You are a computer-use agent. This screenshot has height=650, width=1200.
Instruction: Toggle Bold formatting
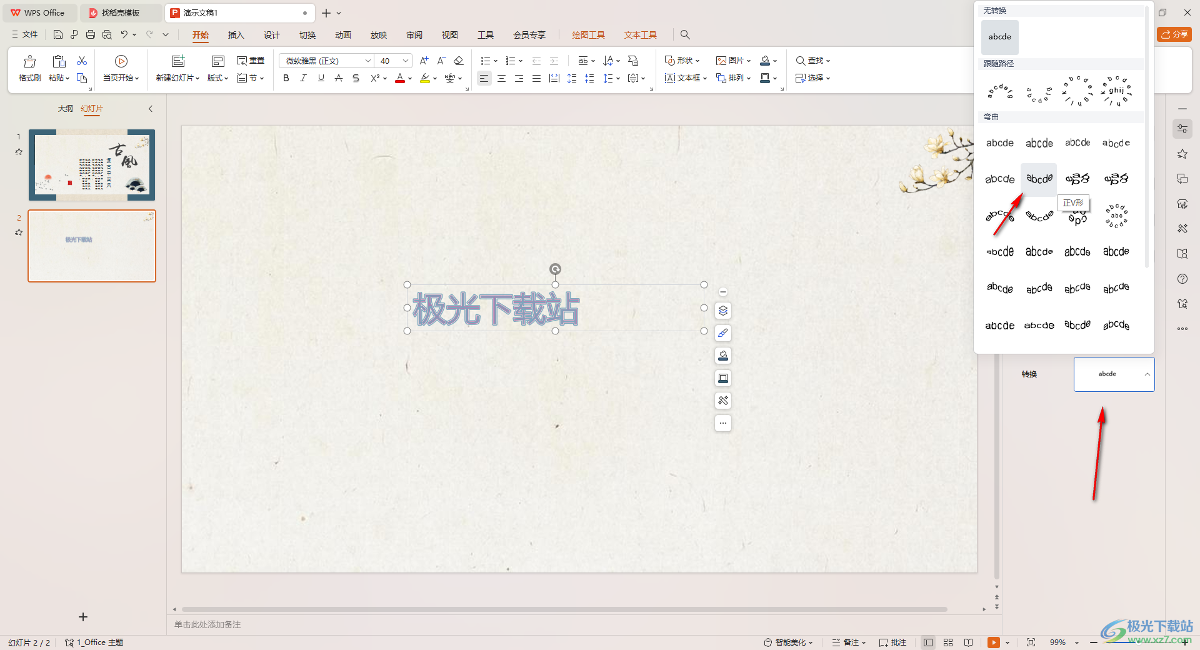point(286,78)
